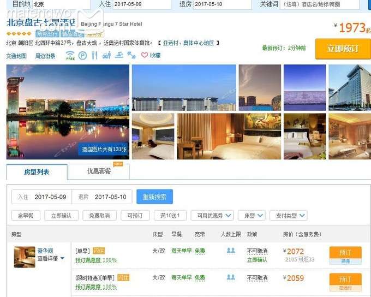Click the heart icon to favorite hotel
371x297 pixels.
(x=145, y=55)
